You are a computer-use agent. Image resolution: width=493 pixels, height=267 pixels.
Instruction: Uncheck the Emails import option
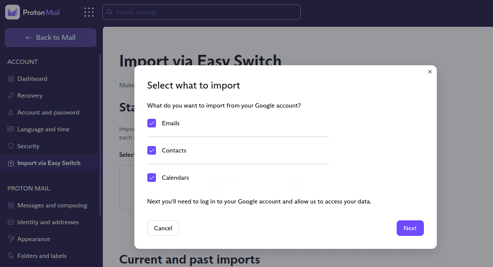tap(152, 123)
